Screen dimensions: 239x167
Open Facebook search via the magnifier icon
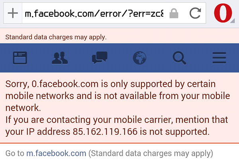179,58
